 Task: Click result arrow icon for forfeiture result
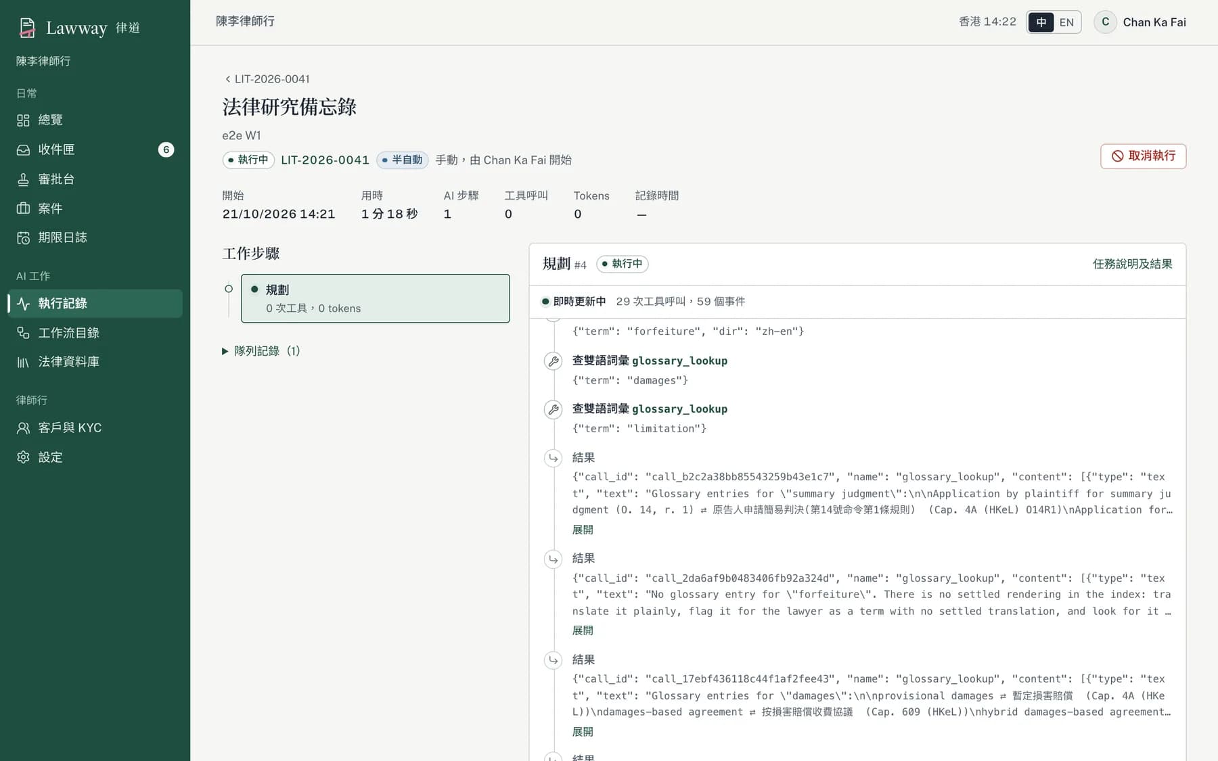[x=554, y=559]
